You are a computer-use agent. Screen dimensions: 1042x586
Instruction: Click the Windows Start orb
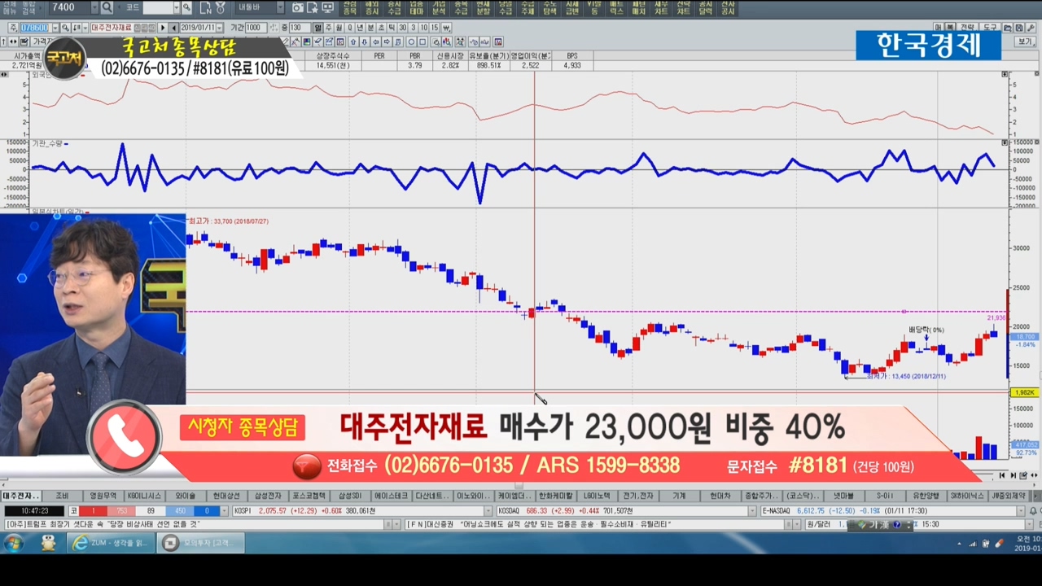coord(14,544)
